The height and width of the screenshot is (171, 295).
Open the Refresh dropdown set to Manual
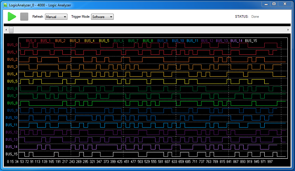[56, 17]
